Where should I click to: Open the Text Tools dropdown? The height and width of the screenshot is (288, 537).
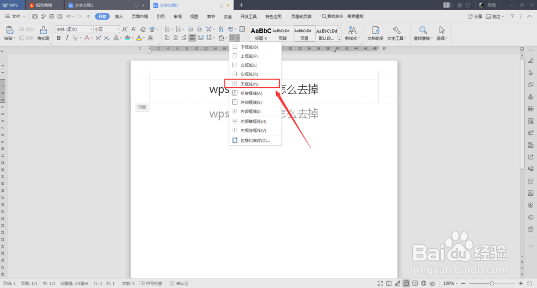397,33
